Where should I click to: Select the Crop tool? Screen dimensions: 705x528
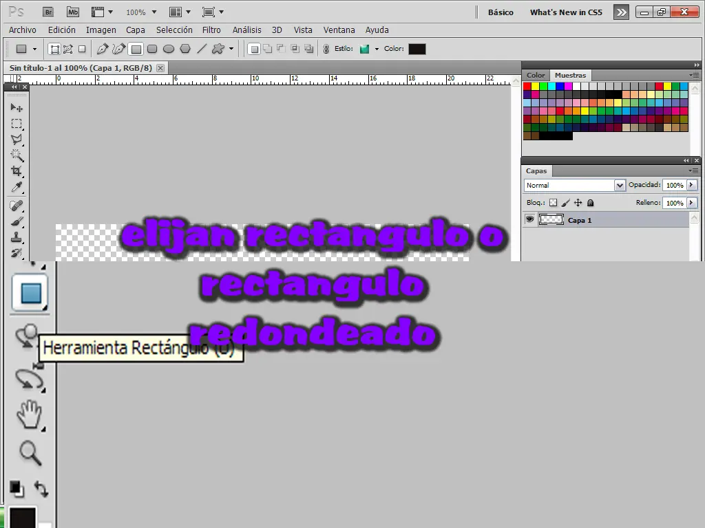point(17,171)
